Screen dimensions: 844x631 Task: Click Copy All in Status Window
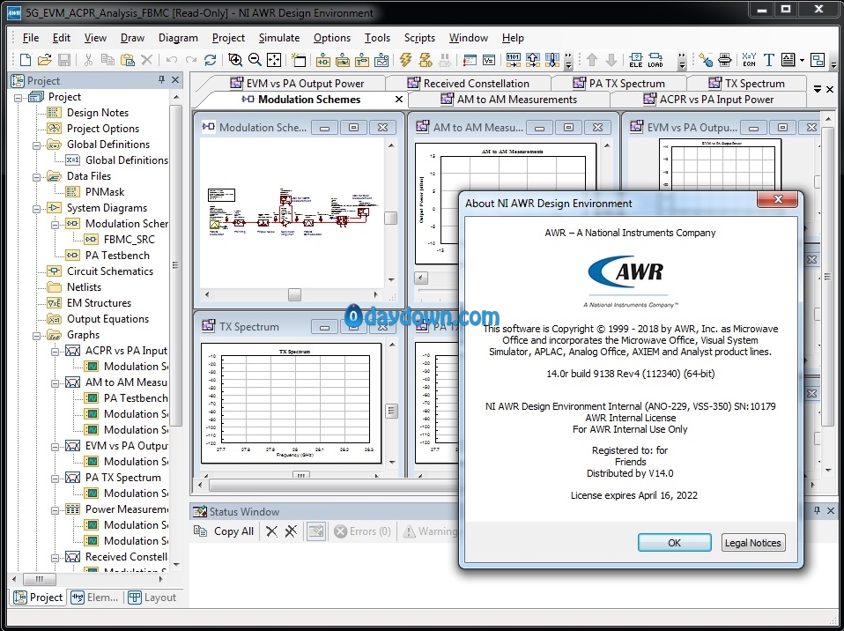[x=224, y=531]
